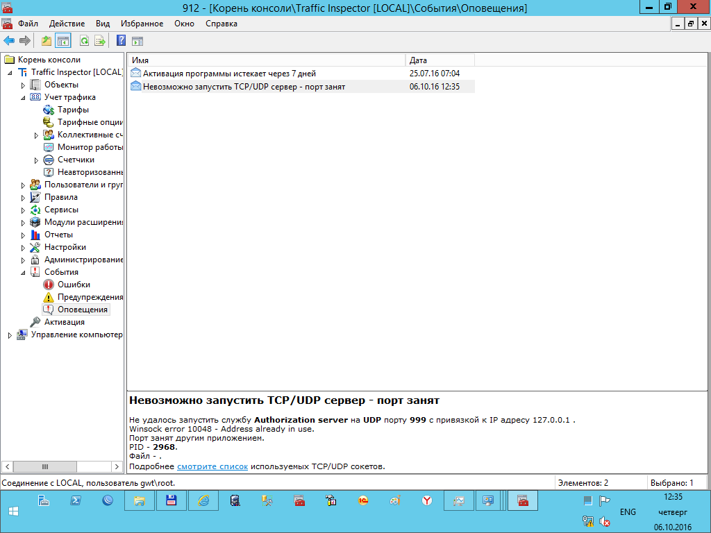Click the tree pane horizontal scrollbar thumb
The height and width of the screenshot is (533, 711).
(45, 466)
